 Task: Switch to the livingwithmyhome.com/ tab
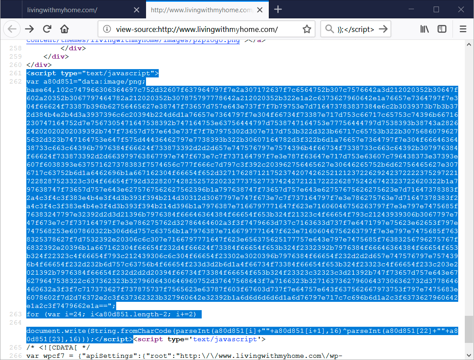(x=84, y=10)
